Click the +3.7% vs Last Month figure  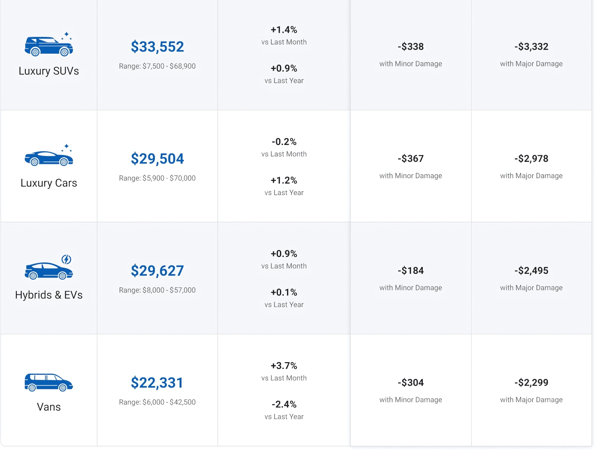click(x=284, y=366)
